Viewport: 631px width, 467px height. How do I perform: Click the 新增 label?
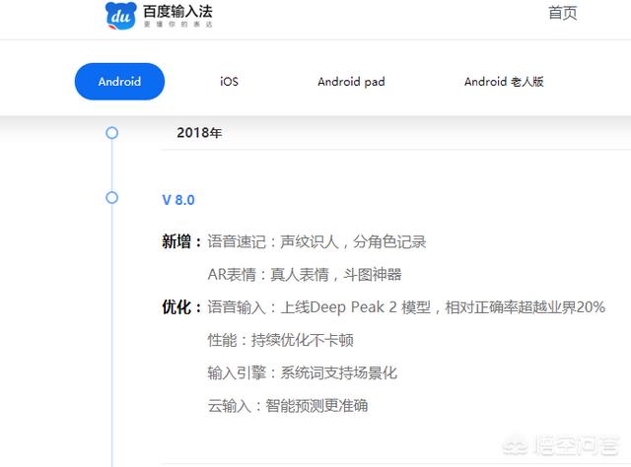point(181,241)
